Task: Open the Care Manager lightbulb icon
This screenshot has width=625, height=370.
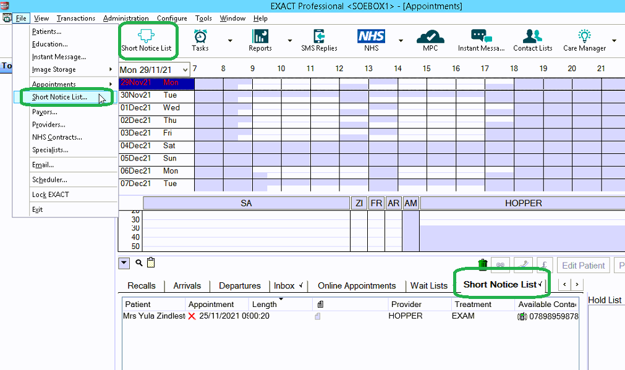Action: 584,40
